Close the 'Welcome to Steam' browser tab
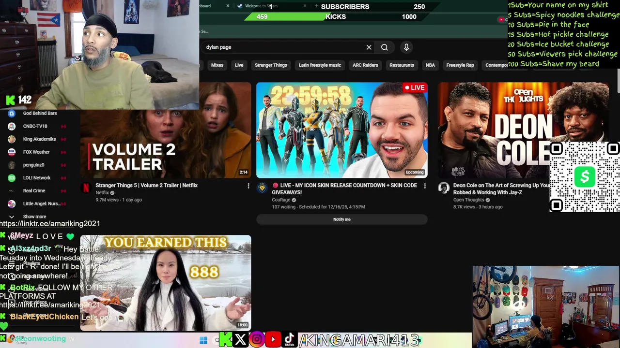 [x=305, y=6]
